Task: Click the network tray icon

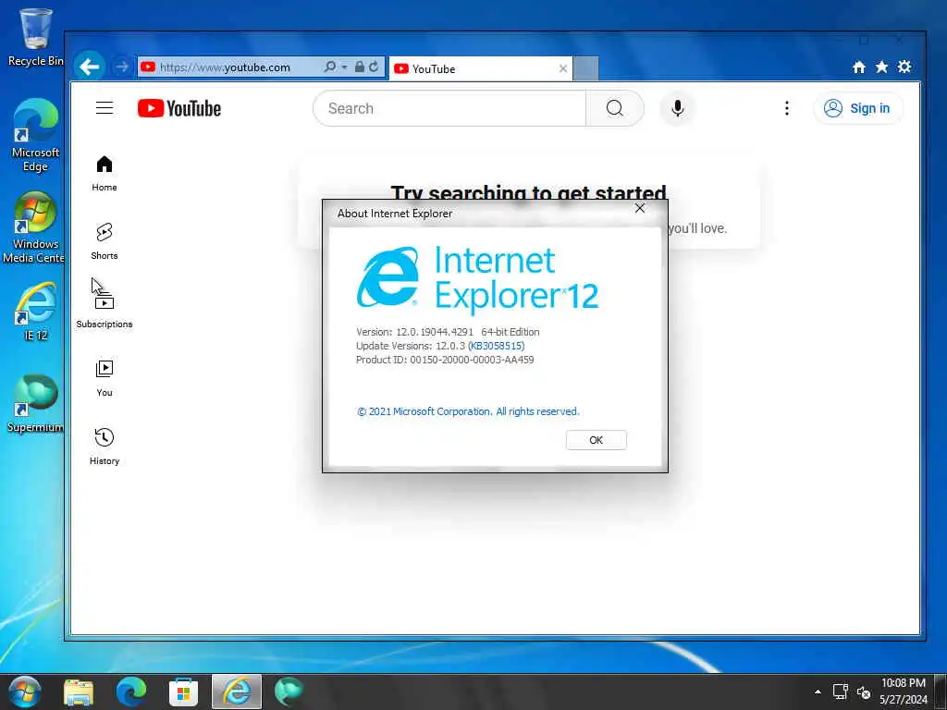Action: (x=840, y=692)
